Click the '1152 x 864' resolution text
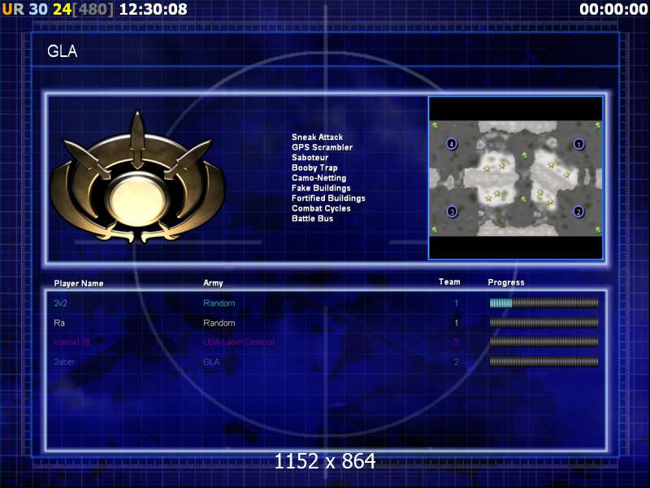 pyautogui.click(x=325, y=461)
